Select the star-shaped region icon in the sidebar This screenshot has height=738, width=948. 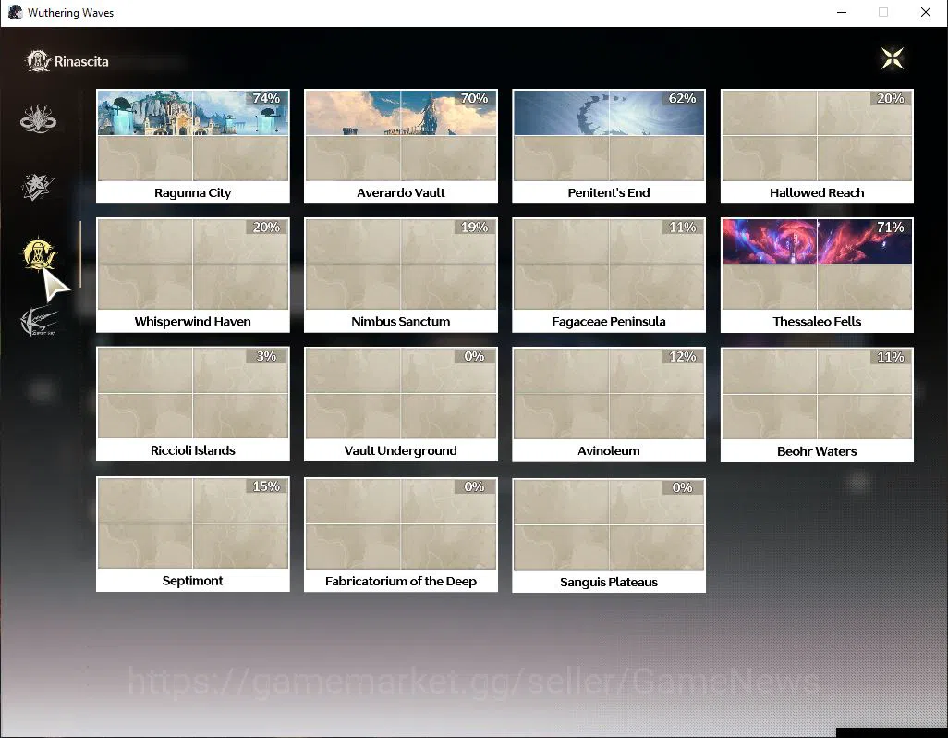click(38, 187)
